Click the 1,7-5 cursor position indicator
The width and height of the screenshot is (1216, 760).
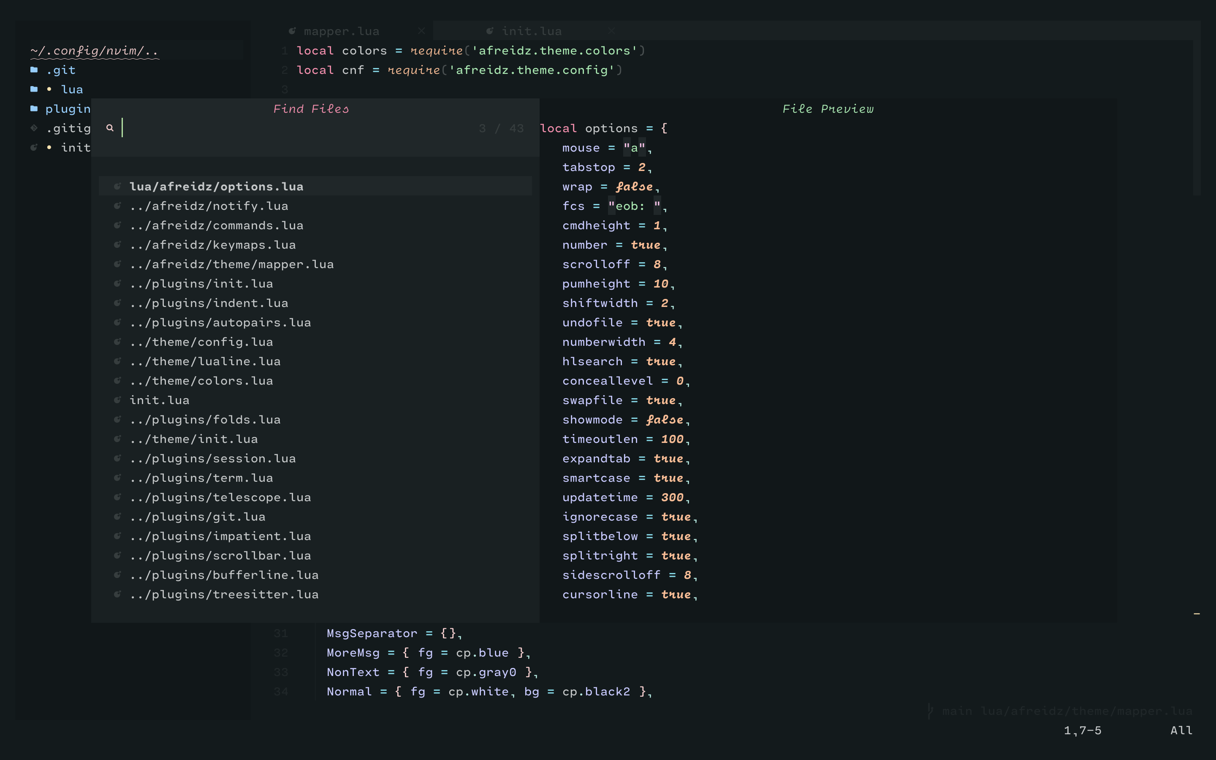coord(1082,730)
